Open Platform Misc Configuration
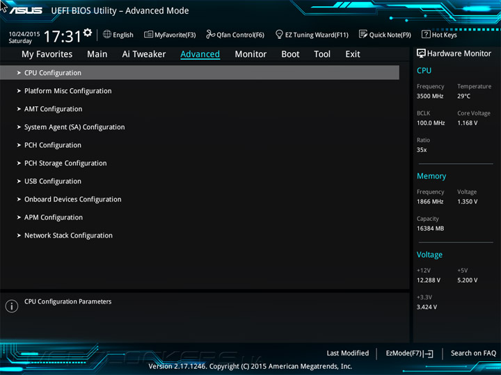 point(68,91)
